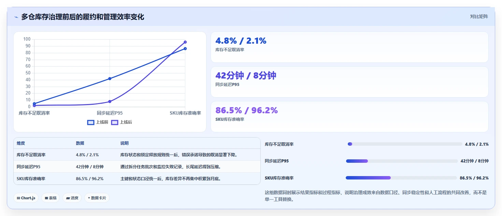Click the 100 tick label on the y-axis

(27, 39)
